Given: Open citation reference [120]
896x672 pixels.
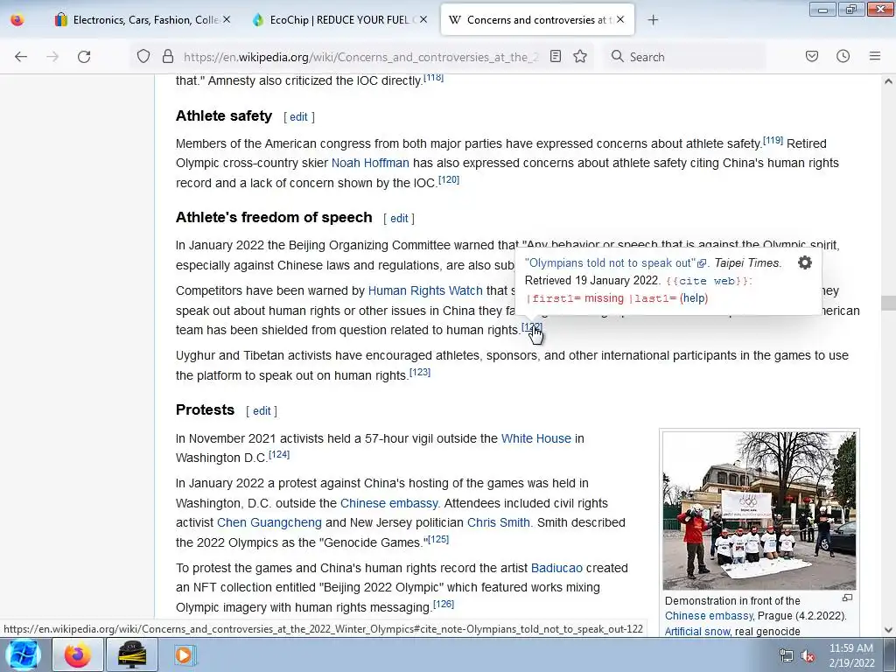Looking at the screenshot, I should pyautogui.click(x=449, y=179).
